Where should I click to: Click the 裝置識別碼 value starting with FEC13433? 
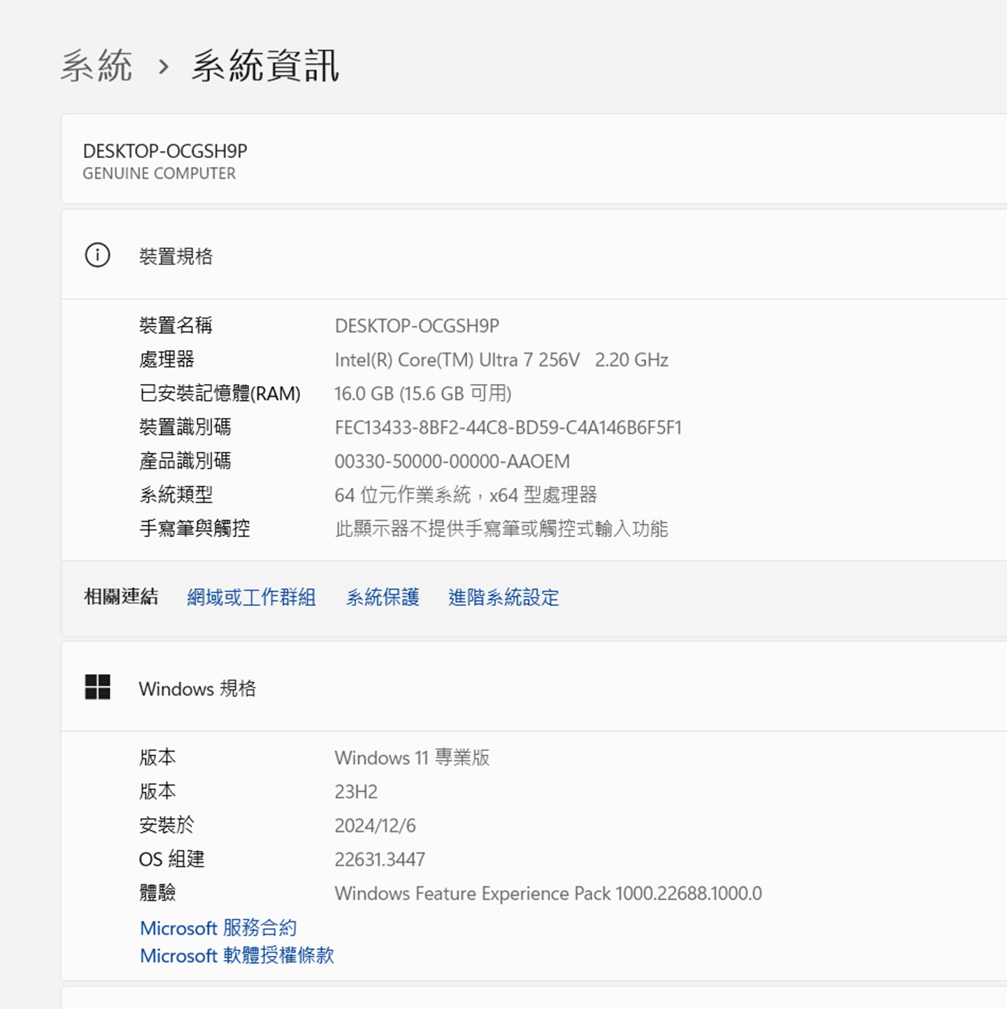click(x=508, y=427)
